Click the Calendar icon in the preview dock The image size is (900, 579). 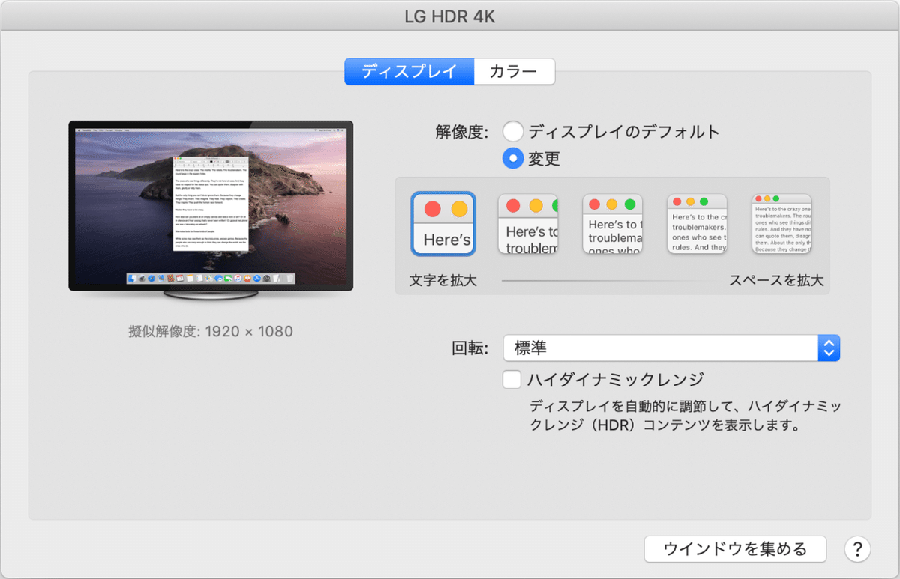click(x=178, y=278)
